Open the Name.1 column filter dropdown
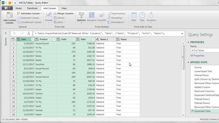Image resolution: width=219 pixels, height=123 pixels. [x=114, y=39]
